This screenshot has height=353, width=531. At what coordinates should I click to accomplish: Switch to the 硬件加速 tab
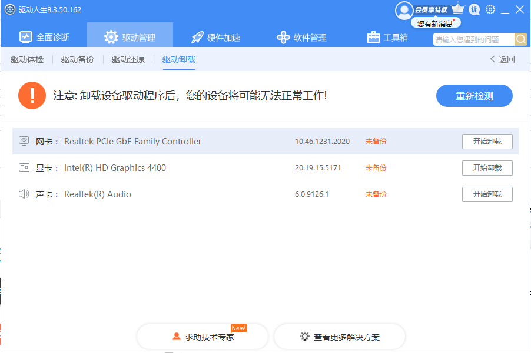[x=216, y=38]
